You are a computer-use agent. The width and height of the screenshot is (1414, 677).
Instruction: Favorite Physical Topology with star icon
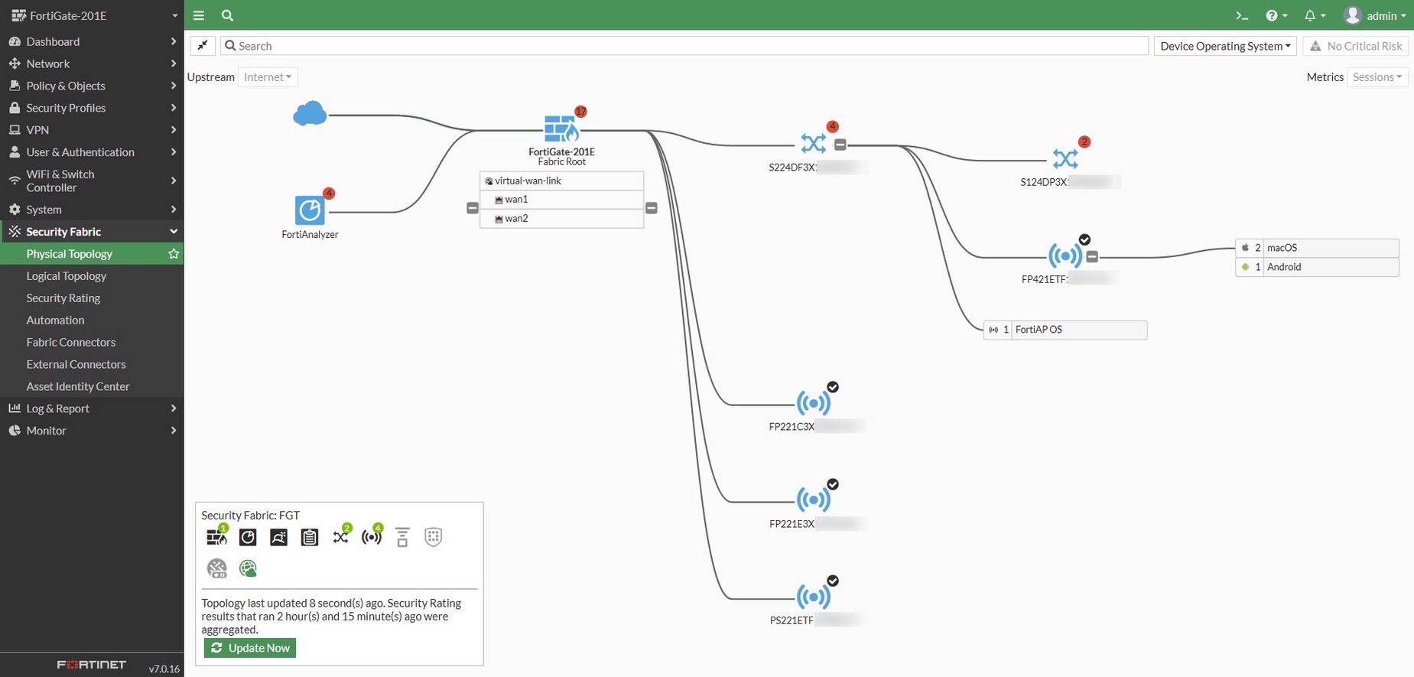174,254
